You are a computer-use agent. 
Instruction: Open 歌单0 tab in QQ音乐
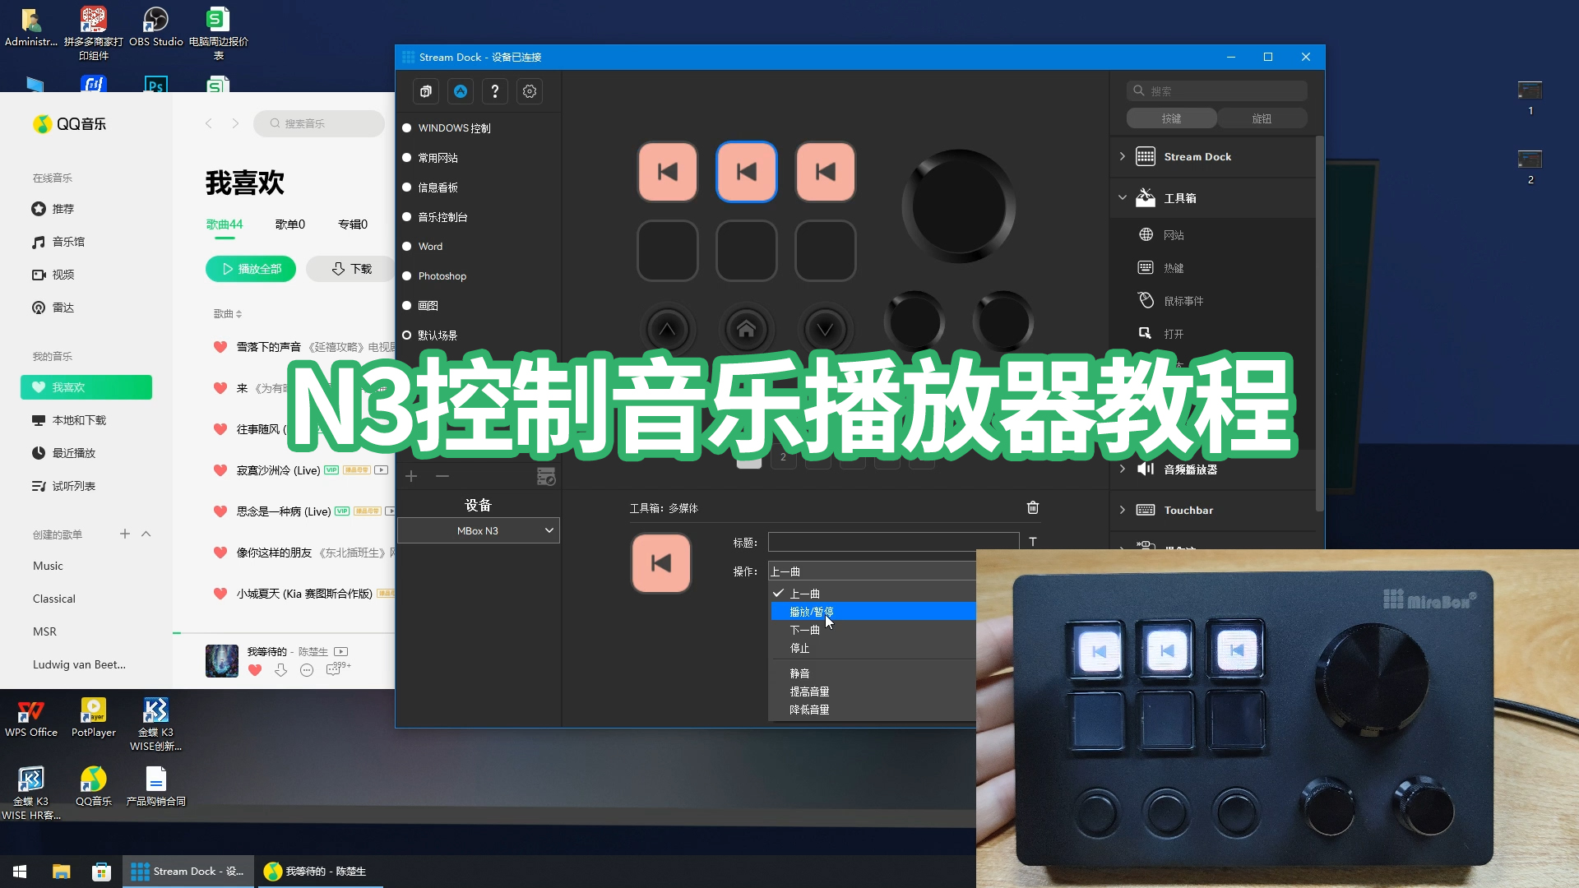click(290, 224)
